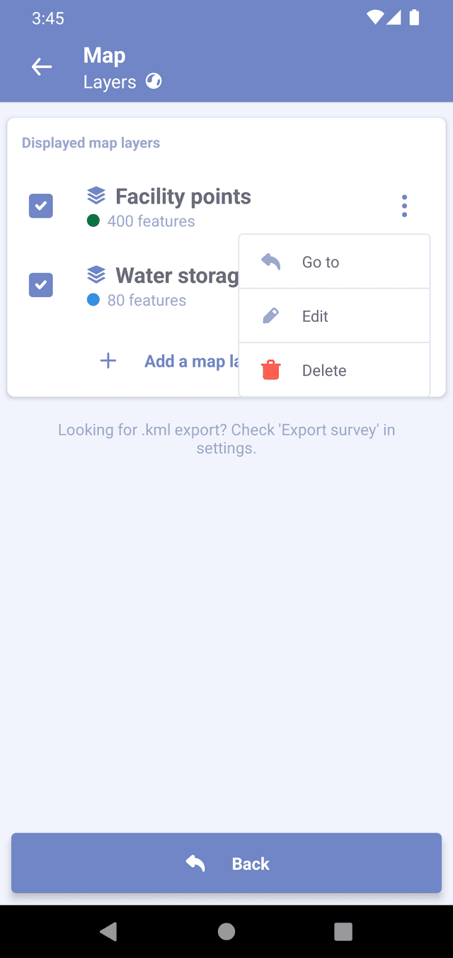
Task: Click the red Delete trash icon
Action: pos(270,370)
